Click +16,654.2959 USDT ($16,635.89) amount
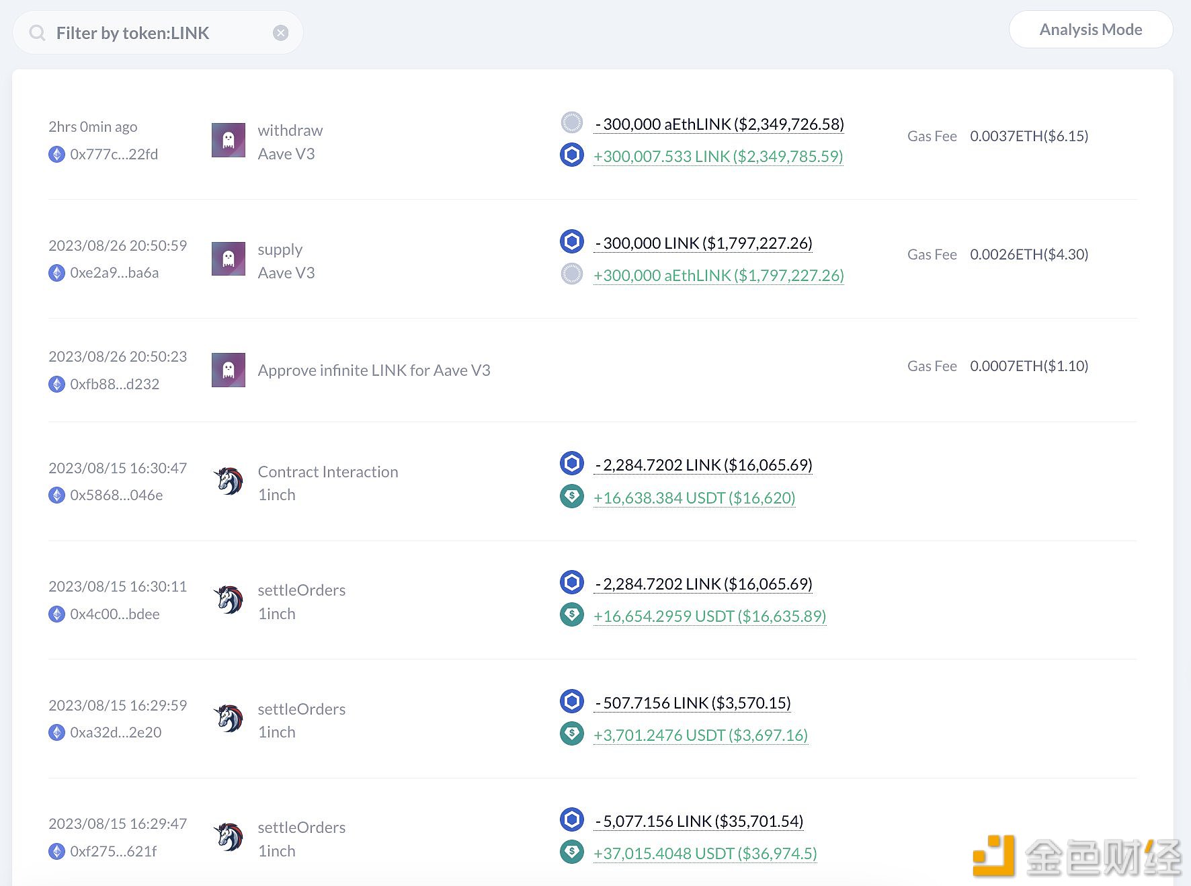This screenshot has width=1191, height=886. click(710, 616)
